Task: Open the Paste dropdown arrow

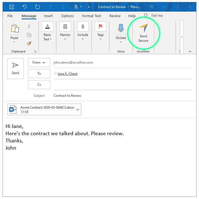Action: click(14, 42)
